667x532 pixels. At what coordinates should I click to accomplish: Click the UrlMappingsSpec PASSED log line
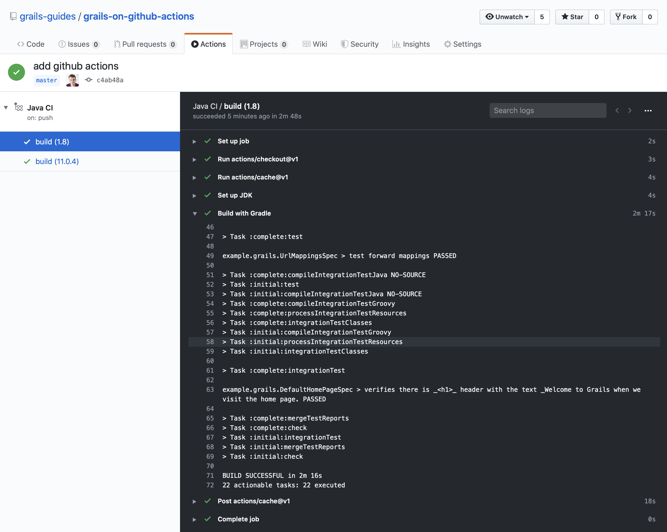[x=339, y=256]
